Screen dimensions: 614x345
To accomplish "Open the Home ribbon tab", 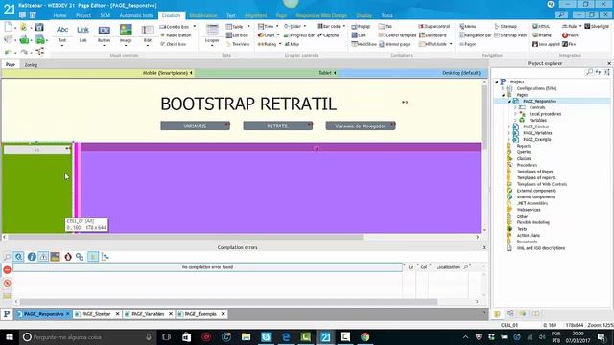I will (59, 15).
